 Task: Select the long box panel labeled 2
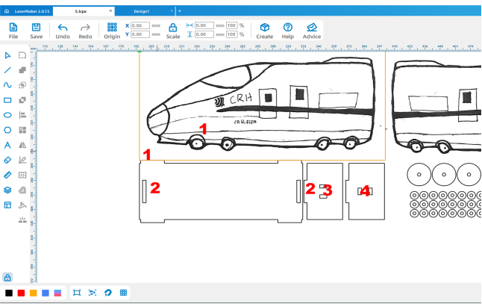221,190
